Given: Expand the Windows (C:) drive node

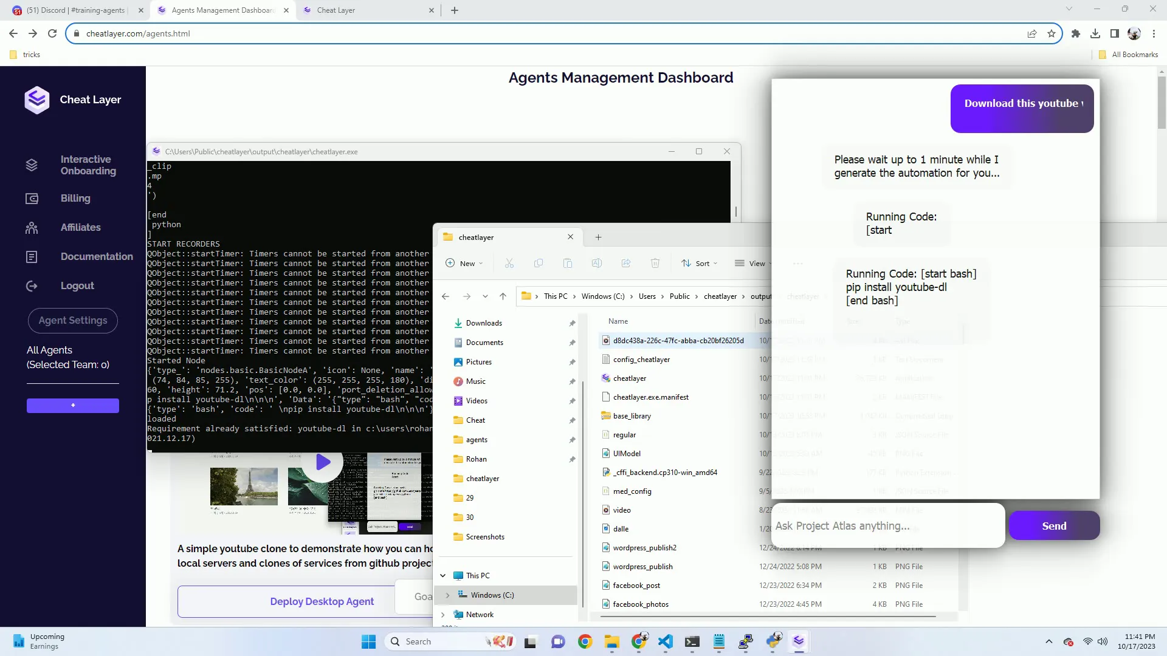Looking at the screenshot, I should 447,595.
